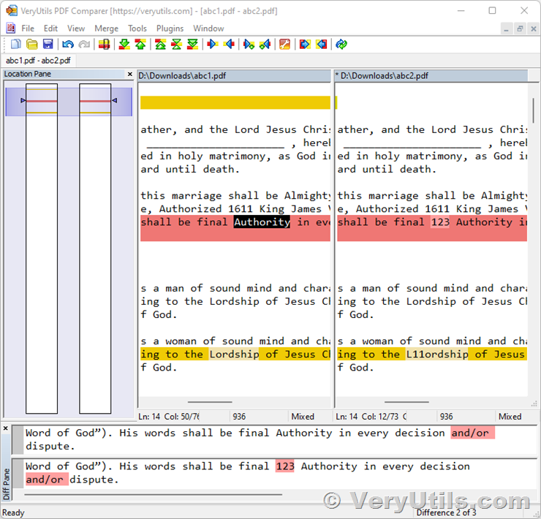Click red 123 in bottom Diff Pane

pyautogui.click(x=285, y=466)
